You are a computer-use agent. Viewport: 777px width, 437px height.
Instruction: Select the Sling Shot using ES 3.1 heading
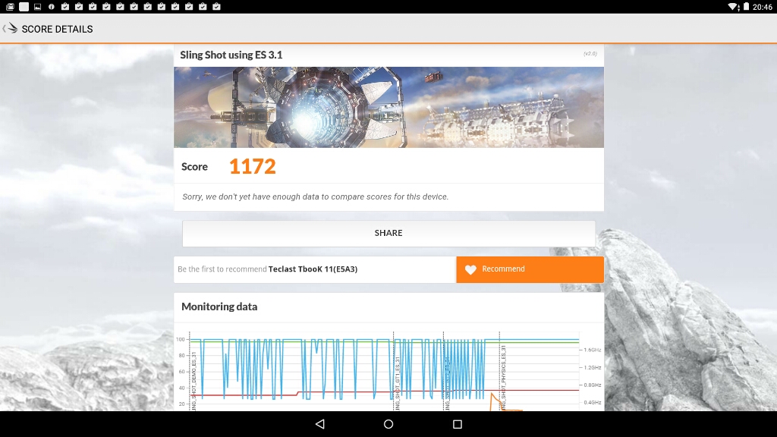(x=231, y=55)
